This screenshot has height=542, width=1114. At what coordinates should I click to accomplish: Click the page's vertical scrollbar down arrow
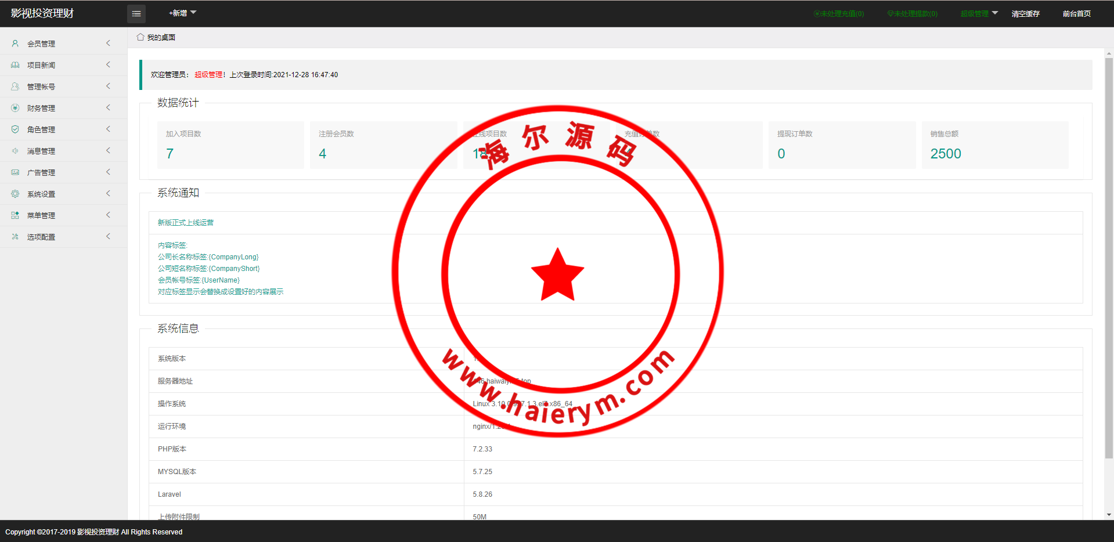[x=1109, y=514]
